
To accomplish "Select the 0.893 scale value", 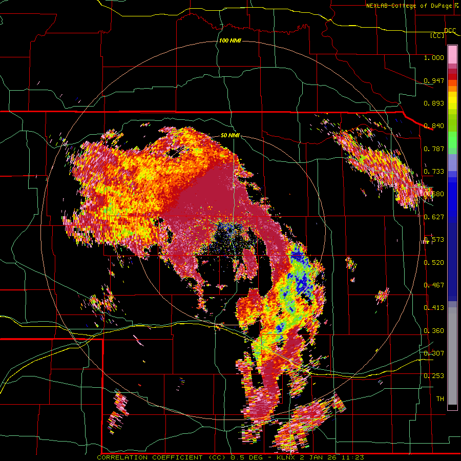I will [434, 103].
